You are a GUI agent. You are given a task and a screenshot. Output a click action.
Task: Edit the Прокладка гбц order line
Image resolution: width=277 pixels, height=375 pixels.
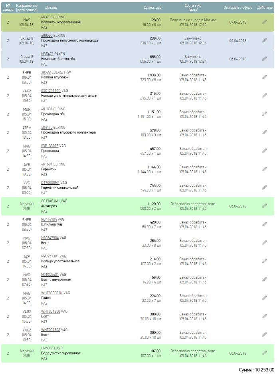pyautogui.click(x=265, y=114)
